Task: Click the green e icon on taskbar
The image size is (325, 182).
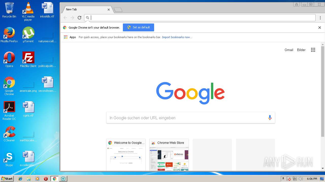Action: (x=63, y=179)
